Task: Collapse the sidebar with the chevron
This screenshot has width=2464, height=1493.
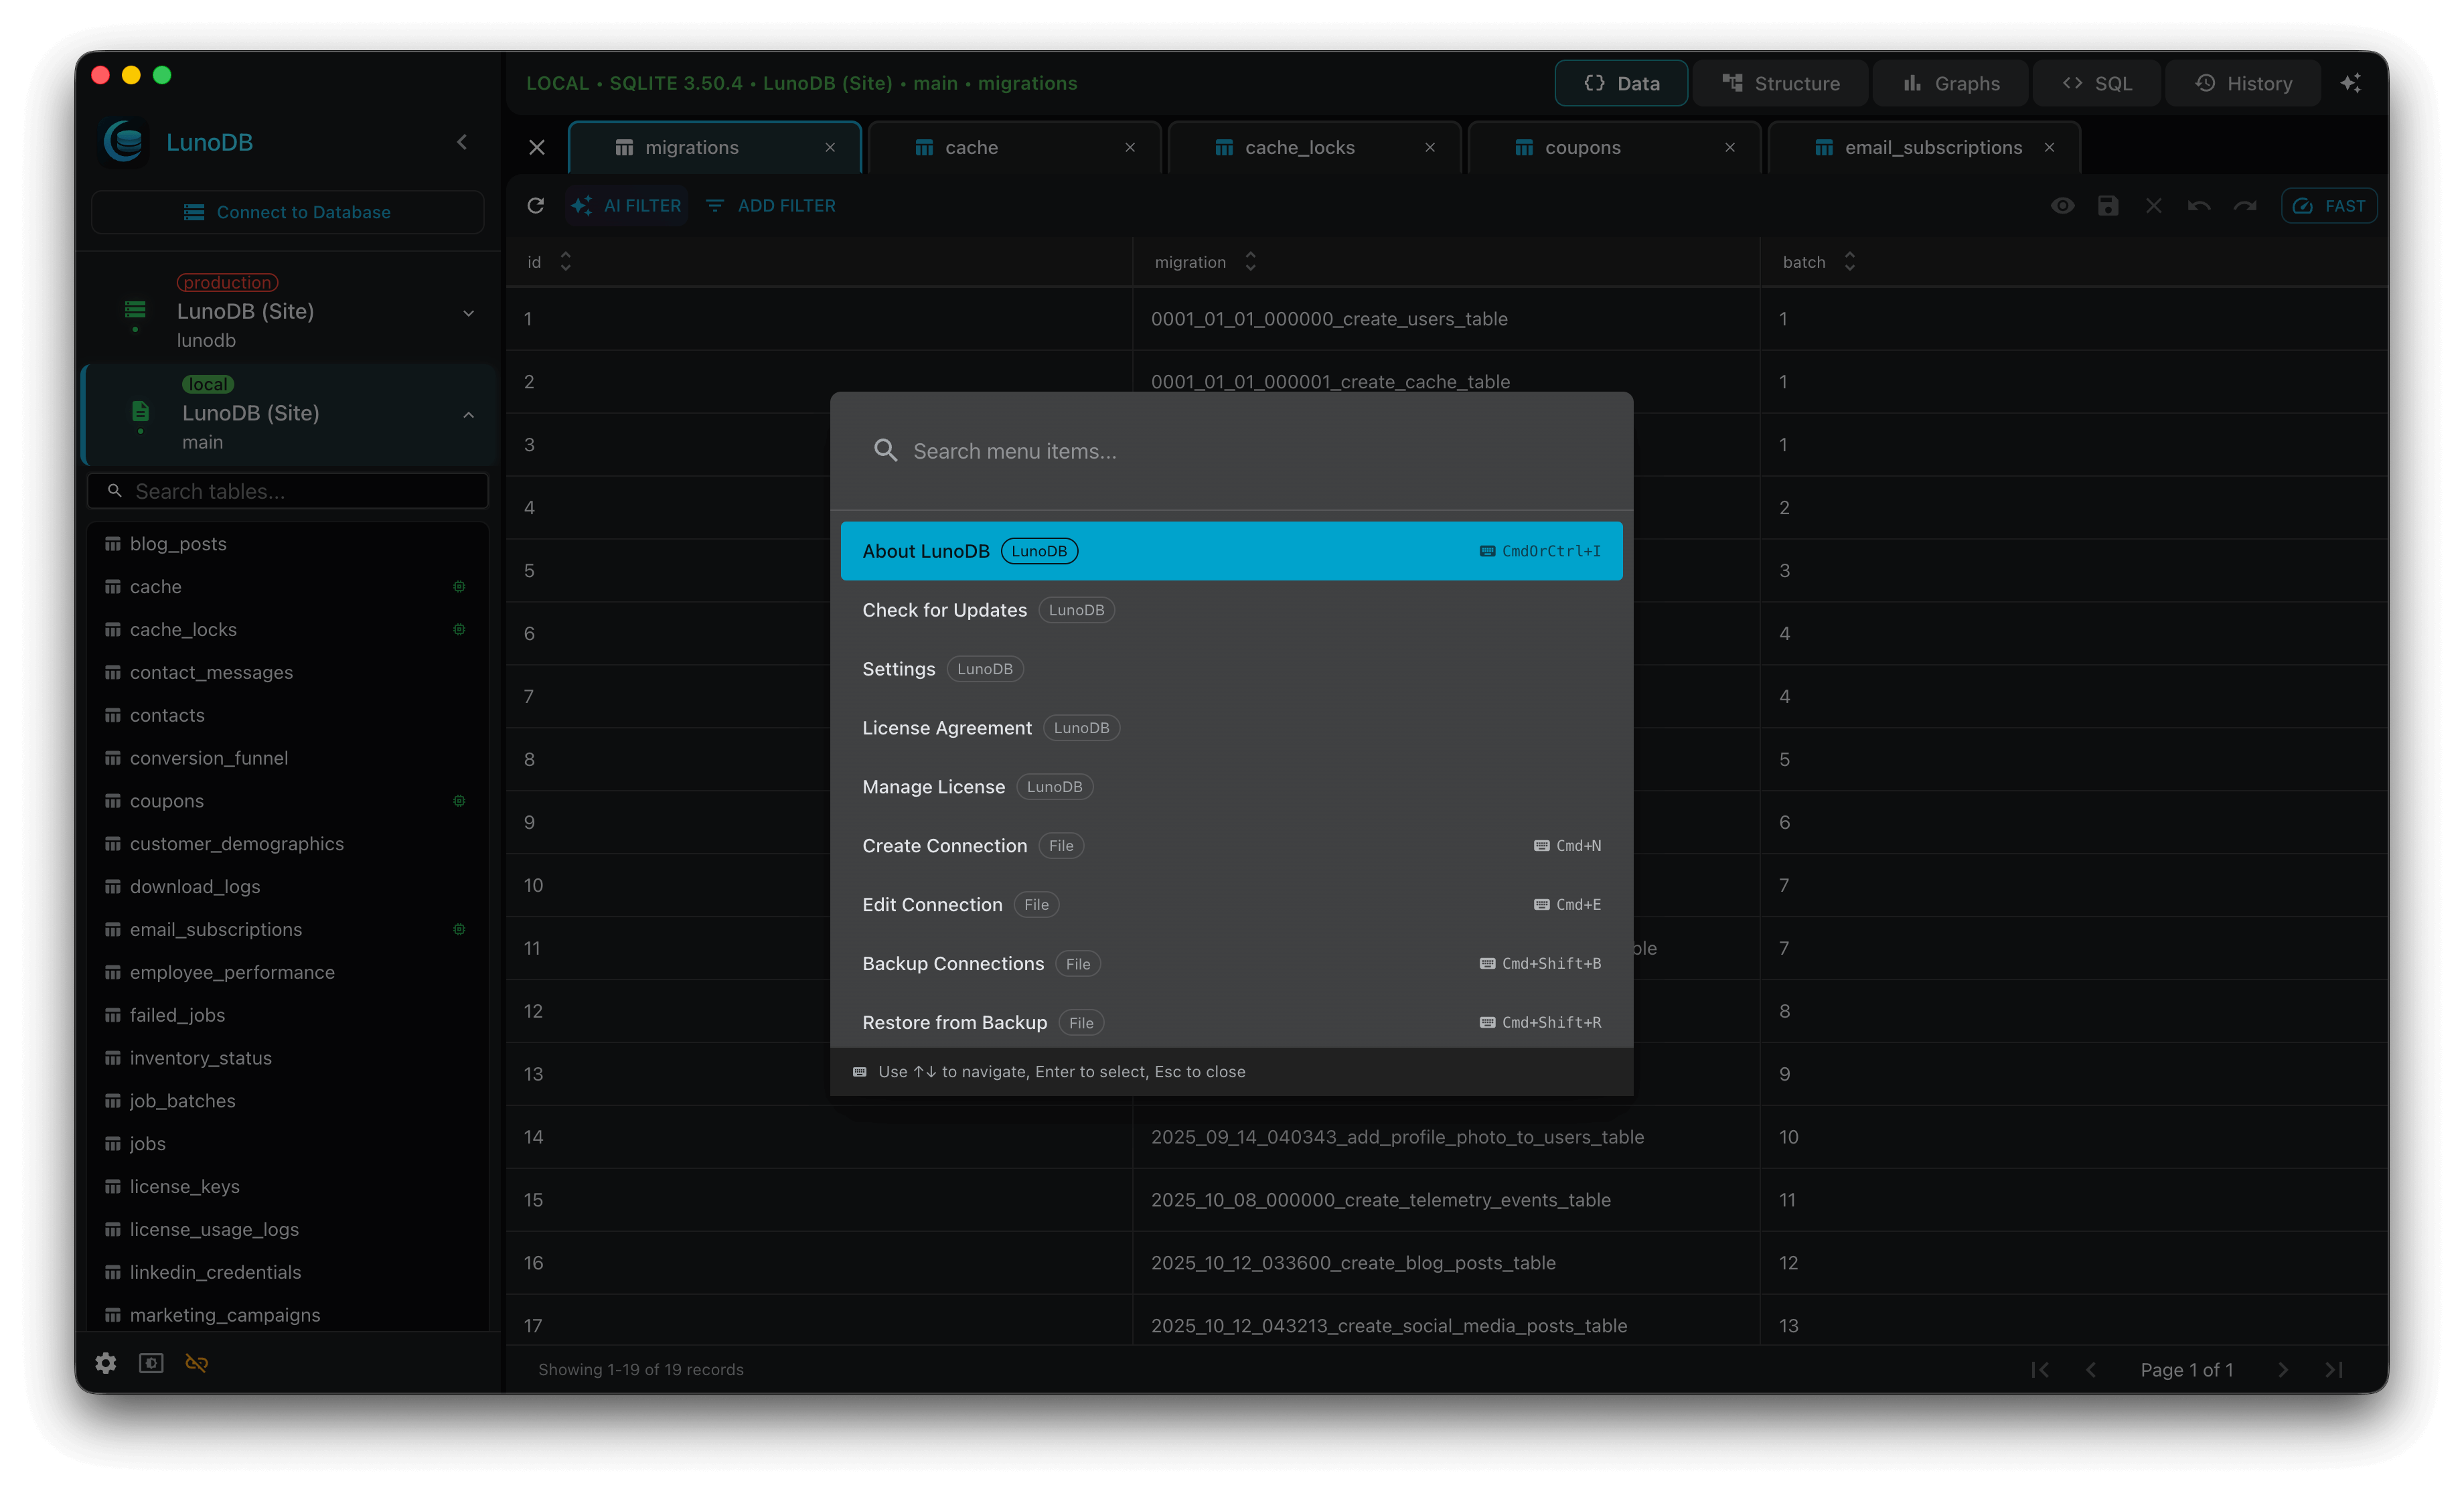Action: 462,142
